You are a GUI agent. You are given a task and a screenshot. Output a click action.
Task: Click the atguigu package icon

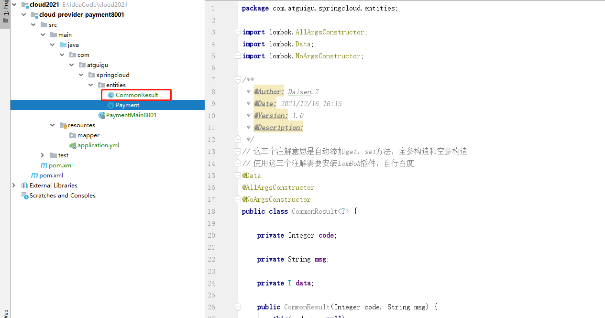(x=82, y=65)
